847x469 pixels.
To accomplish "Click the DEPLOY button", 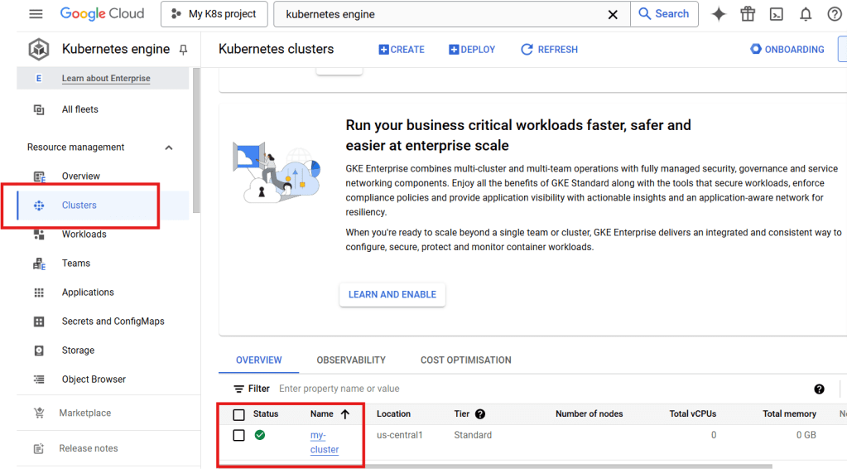I will (x=472, y=50).
